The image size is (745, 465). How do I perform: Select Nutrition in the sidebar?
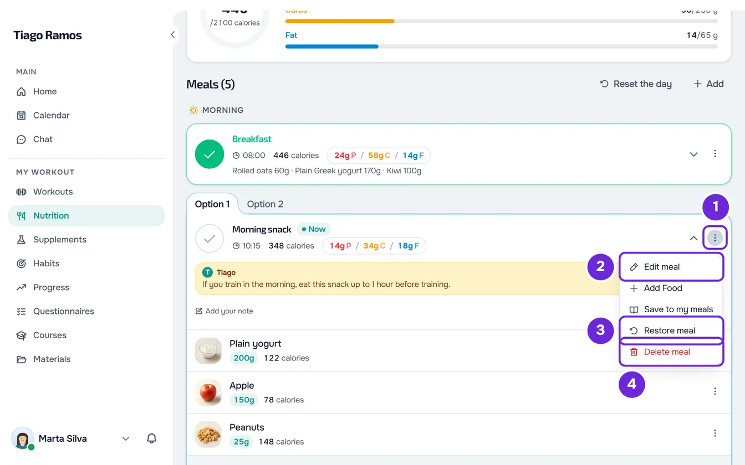point(86,215)
